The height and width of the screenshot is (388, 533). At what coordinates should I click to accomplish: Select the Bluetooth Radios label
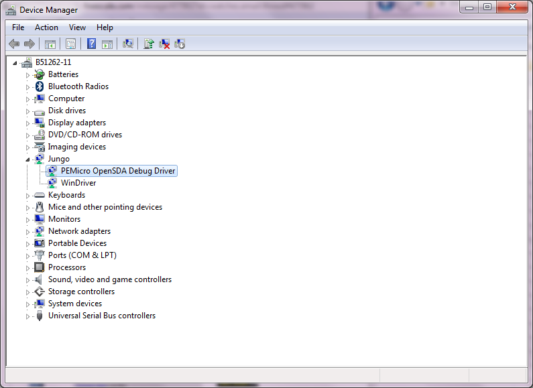(78, 86)
